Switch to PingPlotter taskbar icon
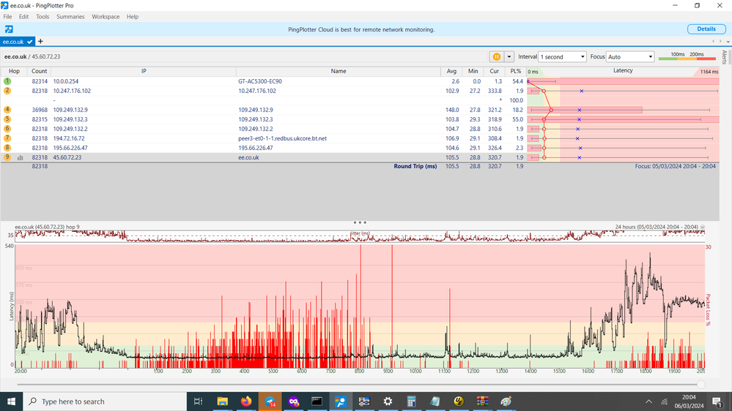732x411 pixels. (x=341, y=401)
